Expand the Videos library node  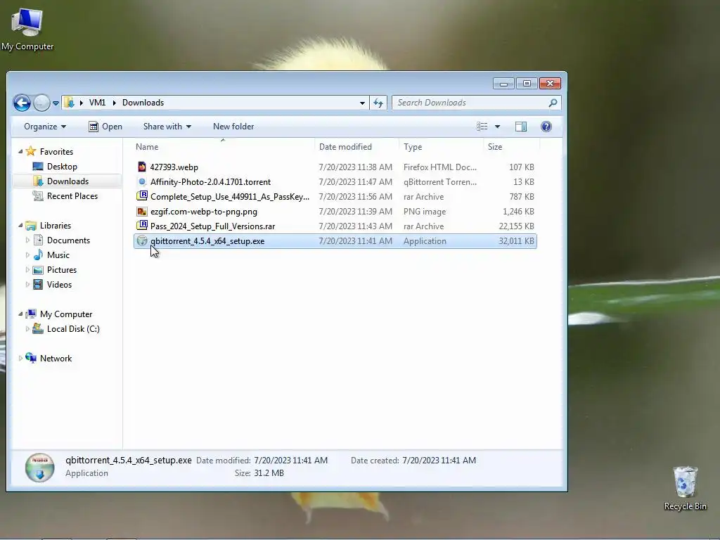[27, 284]
